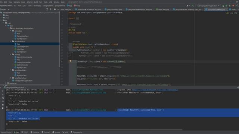Open Project panel gear options
This screenshot has width=239, height=134.
point(55,9)
